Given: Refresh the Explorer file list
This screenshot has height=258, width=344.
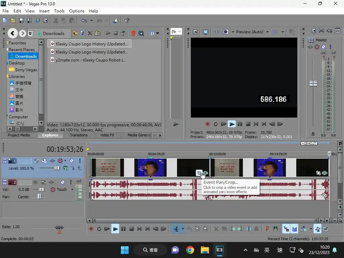Looking at the screenshot, I should pos(83,33).
